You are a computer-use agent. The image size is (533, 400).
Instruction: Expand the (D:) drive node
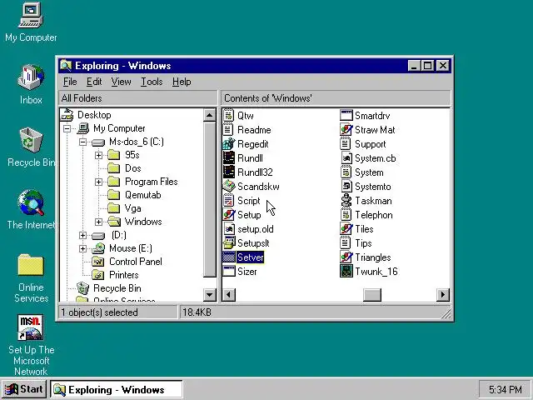82,235
